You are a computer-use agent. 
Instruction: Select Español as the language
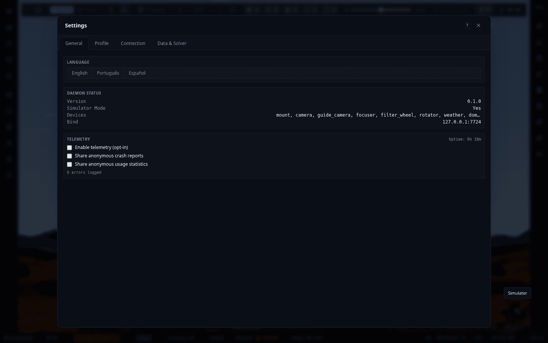click(x=137, y=73)
